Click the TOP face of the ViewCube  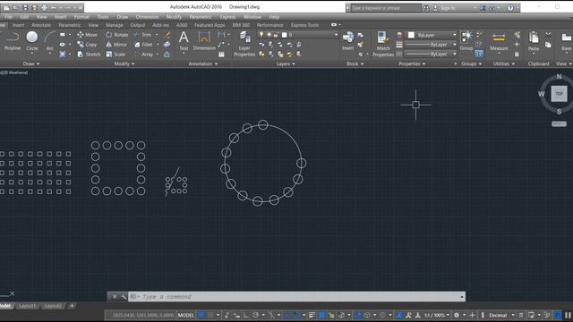[x=559, y=94]
